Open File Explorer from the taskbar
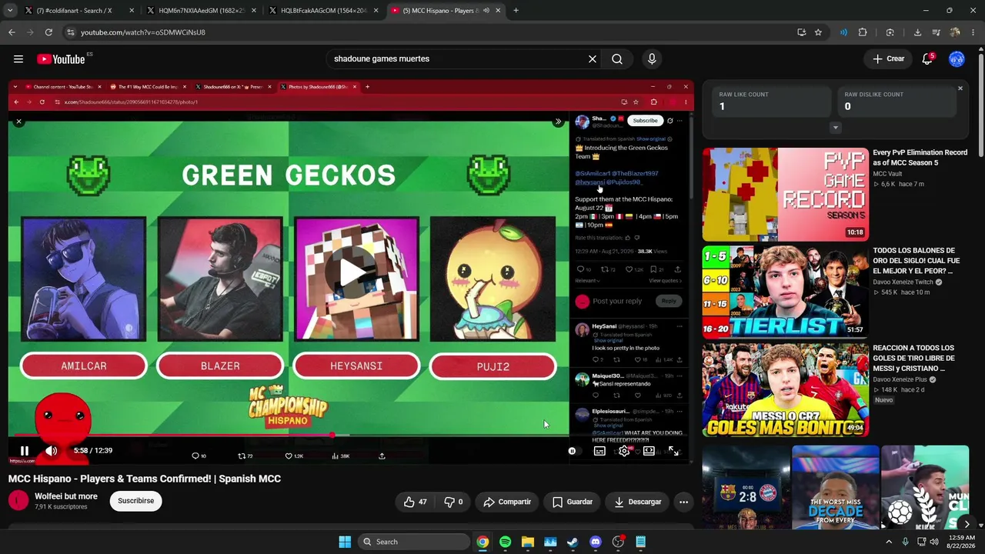 (x=528, y=542)
